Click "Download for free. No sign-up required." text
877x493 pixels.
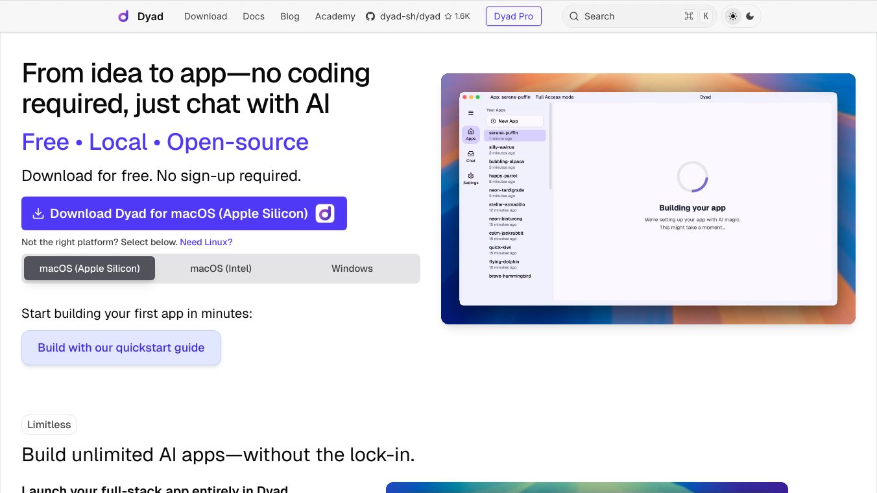pyautogui.click(x=162, y=176)
